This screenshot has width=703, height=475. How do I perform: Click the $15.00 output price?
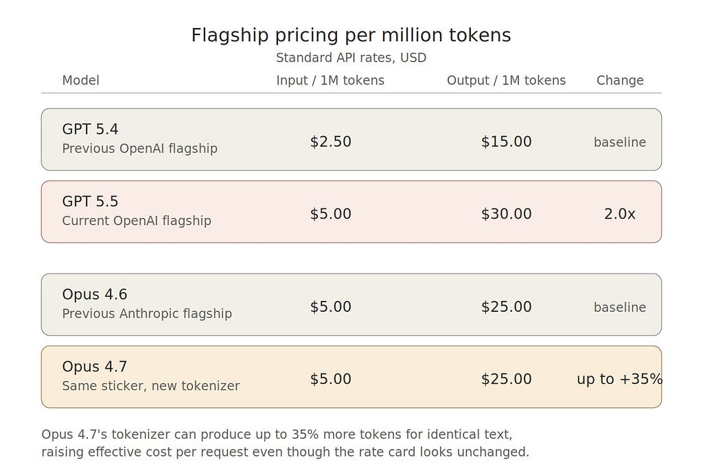506,141
